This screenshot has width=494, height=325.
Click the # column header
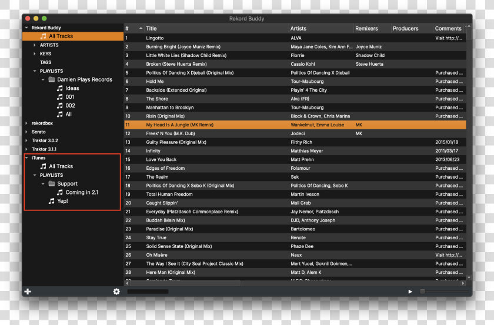(x=134, y=28)
